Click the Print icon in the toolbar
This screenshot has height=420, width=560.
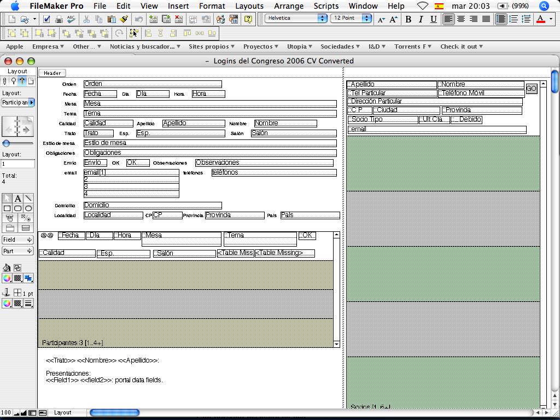(x=59, y=19)
